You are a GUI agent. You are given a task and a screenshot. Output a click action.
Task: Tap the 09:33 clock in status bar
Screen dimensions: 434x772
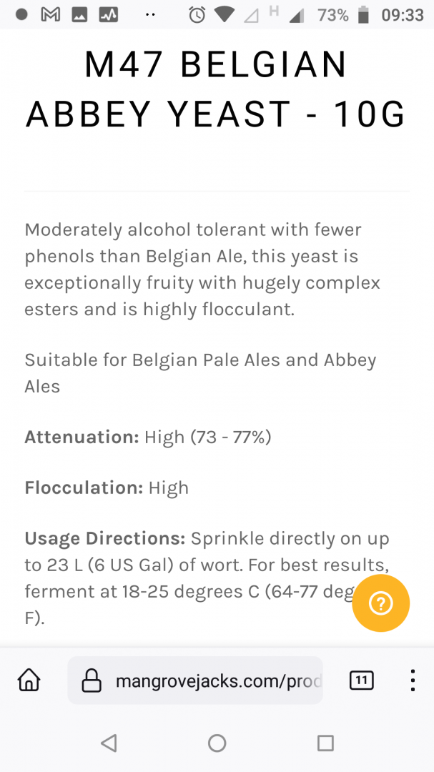[403, 14]
